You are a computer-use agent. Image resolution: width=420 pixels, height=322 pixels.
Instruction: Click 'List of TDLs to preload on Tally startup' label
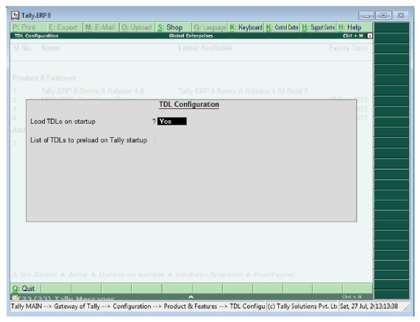[x=89, y=140]
